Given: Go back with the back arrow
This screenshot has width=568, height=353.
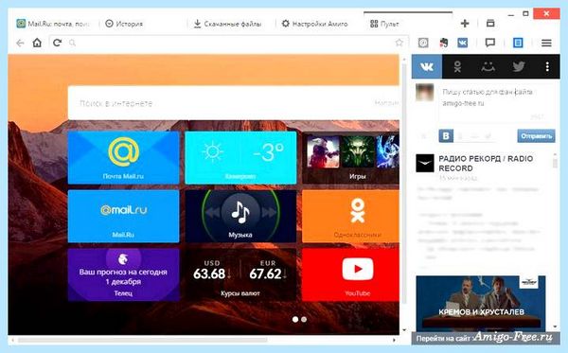Looking at the screenshot, I should click(x=20, y=44).
